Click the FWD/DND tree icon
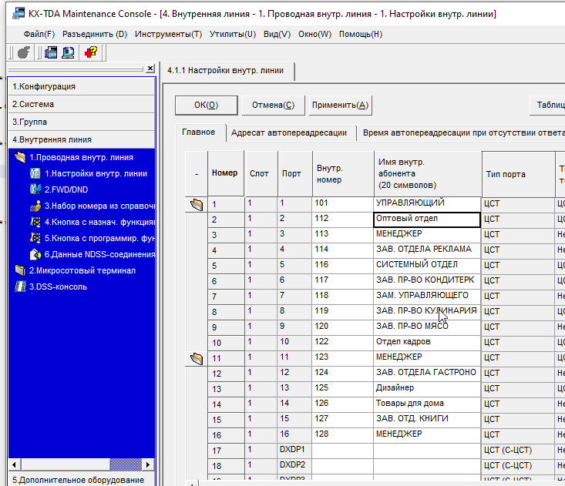The width and height of the screenshot is (565, 486). point(35,189)
